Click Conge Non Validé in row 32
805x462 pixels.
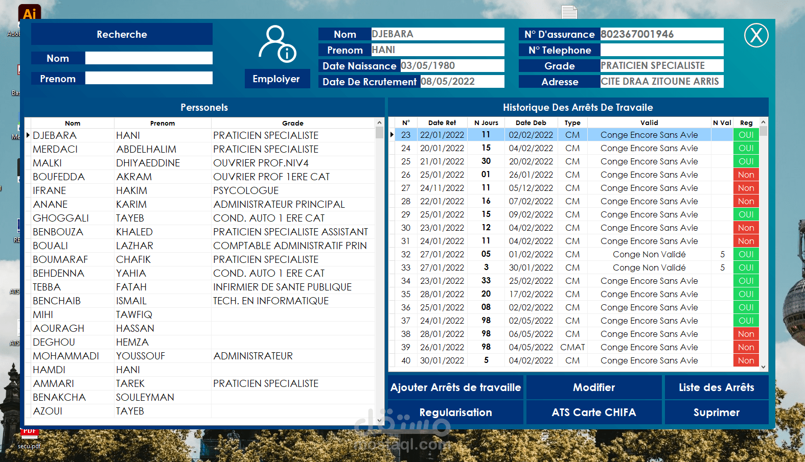(x=649, y=254)
